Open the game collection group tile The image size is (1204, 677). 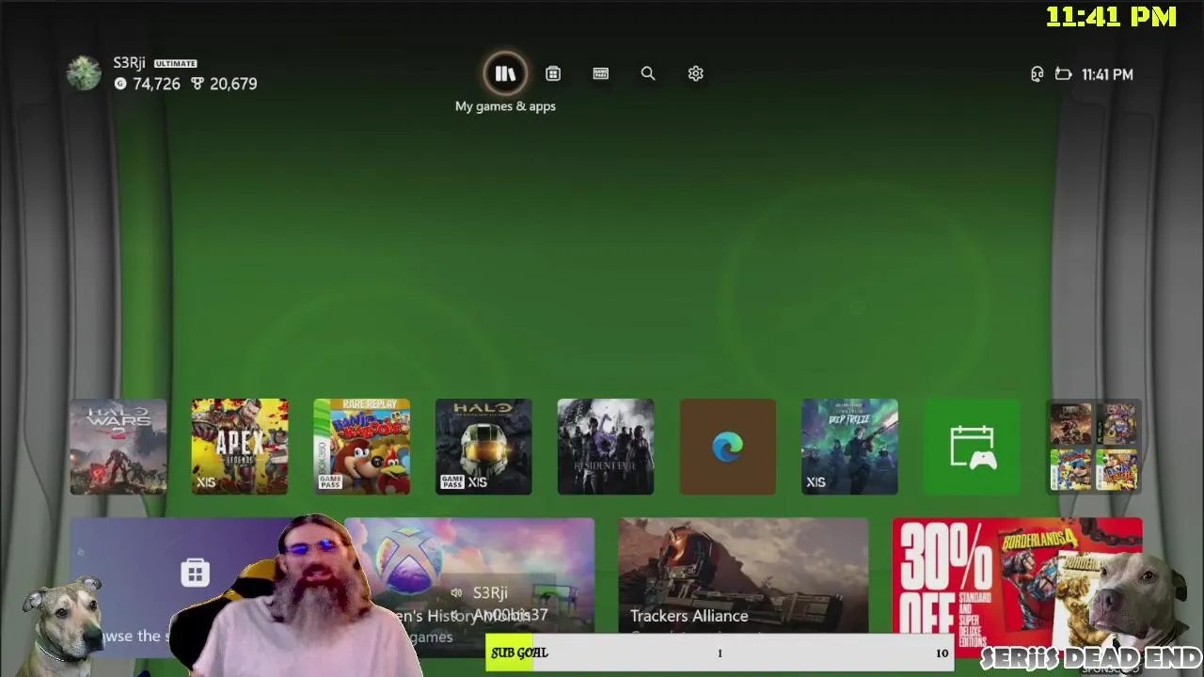[1094, 447]
